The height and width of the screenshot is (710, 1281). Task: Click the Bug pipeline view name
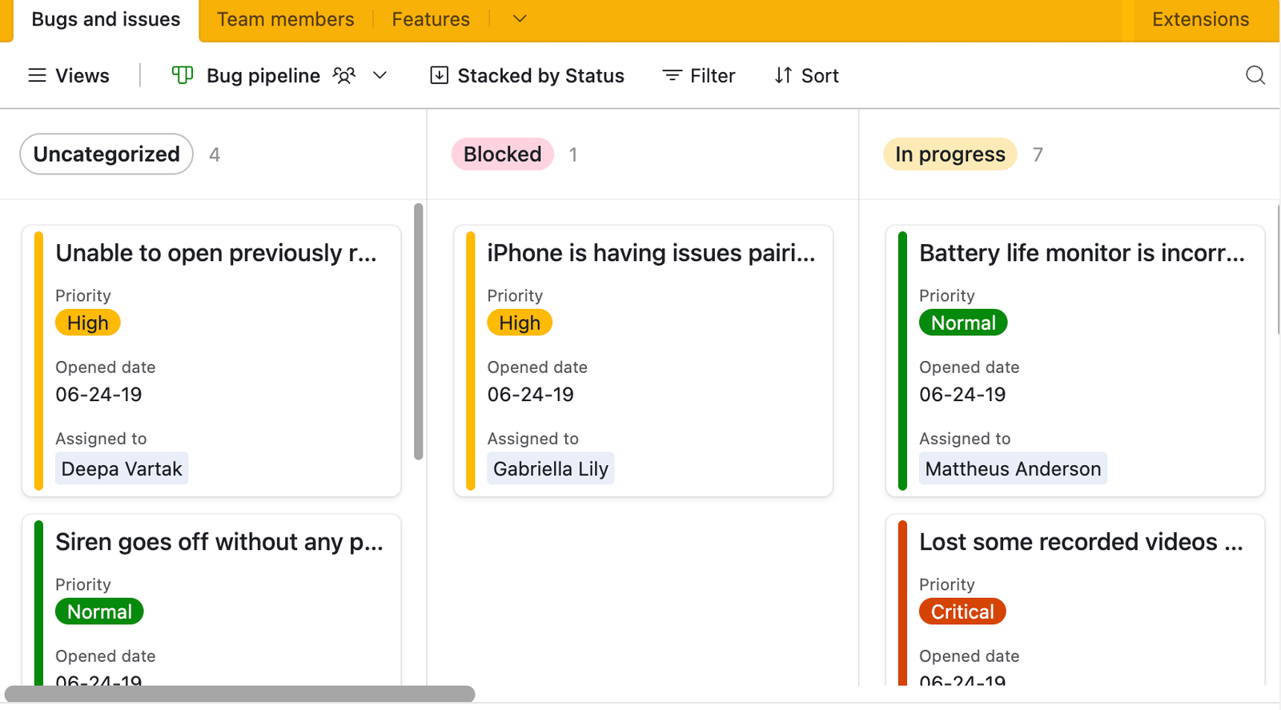click(263, 75)
